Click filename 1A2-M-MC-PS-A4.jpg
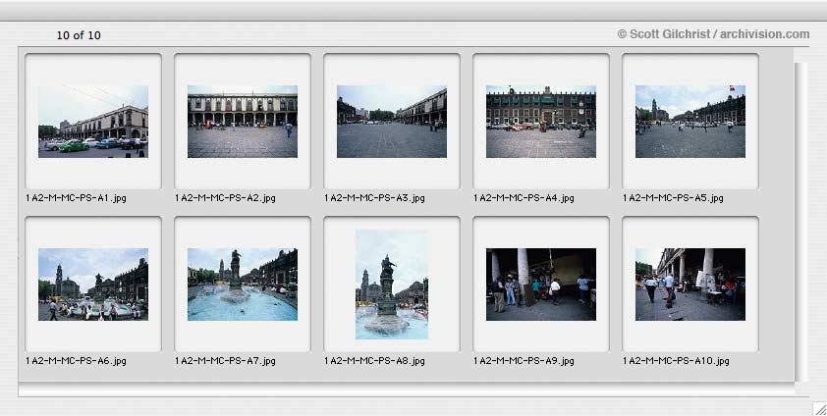This screenshot has height=416, width=827. point(524,198)
